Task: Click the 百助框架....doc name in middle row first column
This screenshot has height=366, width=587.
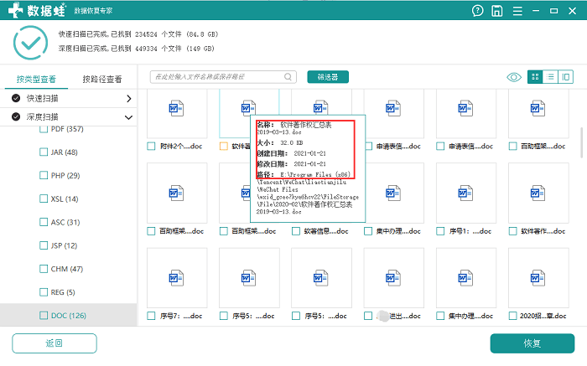Action: pos(181,231)
